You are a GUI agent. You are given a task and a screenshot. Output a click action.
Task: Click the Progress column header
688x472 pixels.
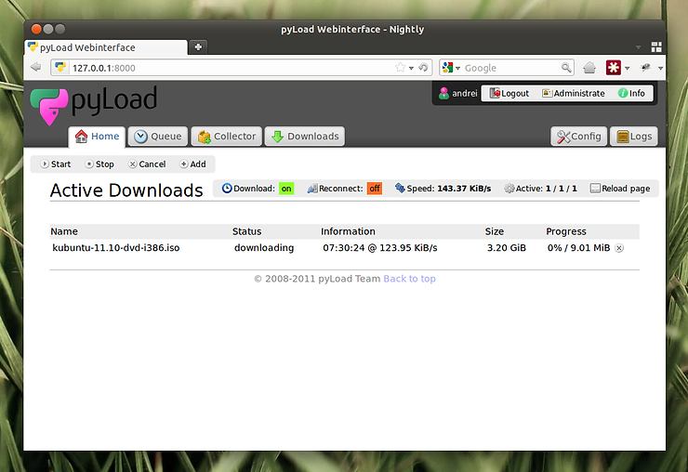point(566,231)
